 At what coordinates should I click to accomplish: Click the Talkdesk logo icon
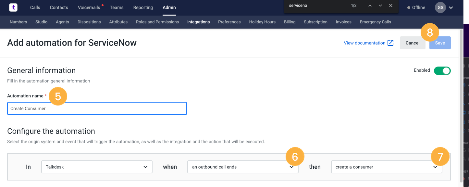tap(13, 7)
